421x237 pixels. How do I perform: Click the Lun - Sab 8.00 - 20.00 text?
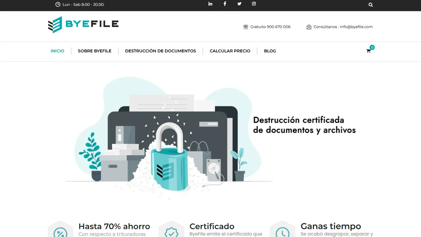point(83,5)
